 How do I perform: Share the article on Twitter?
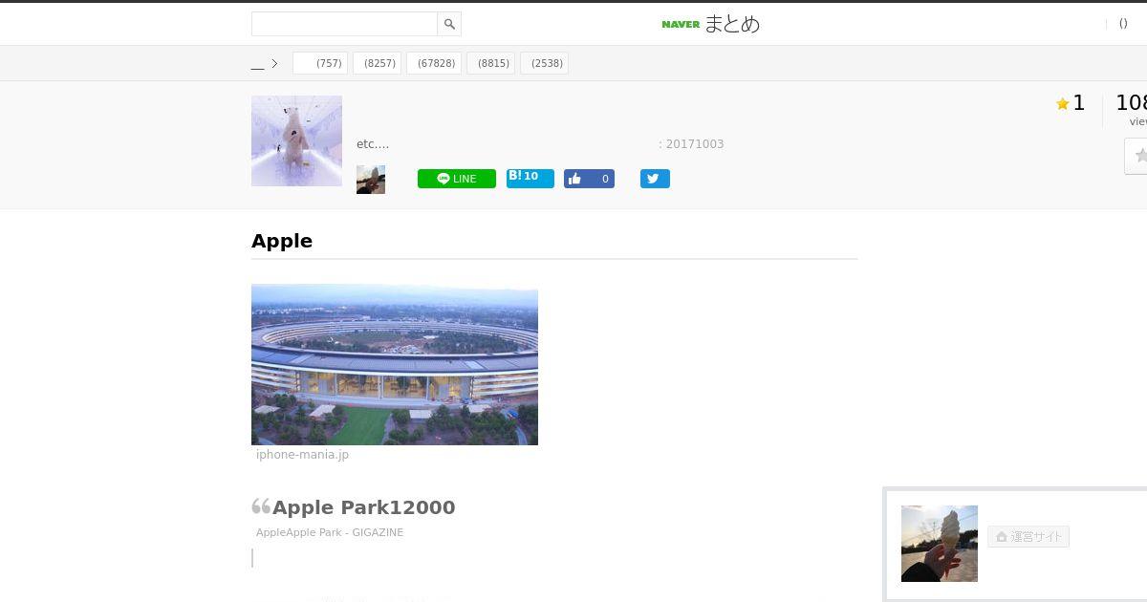point(655,179)
